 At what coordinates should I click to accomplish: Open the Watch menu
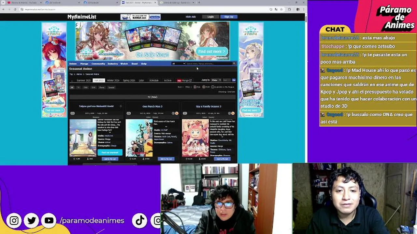pos(124,64)
